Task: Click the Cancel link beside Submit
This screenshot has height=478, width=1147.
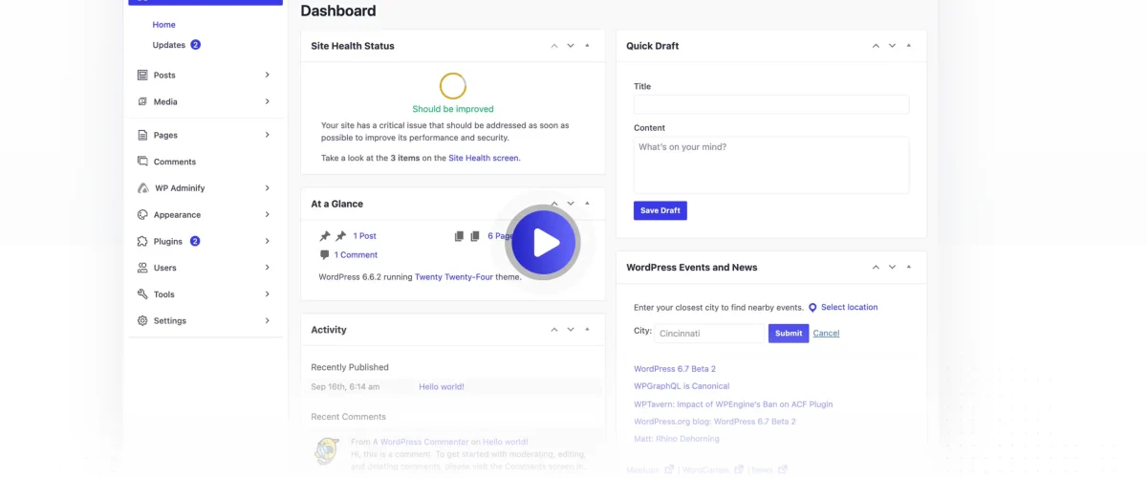Action: 826,334
